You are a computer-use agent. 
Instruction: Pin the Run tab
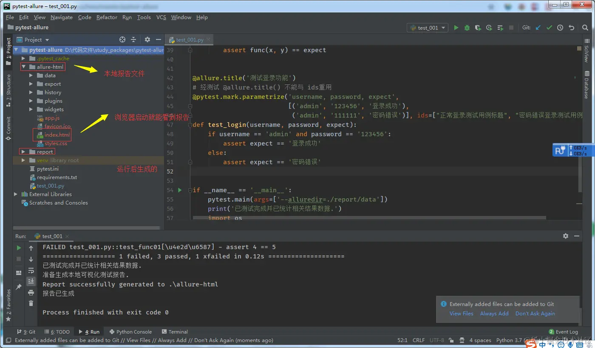[x=19, y=287]
